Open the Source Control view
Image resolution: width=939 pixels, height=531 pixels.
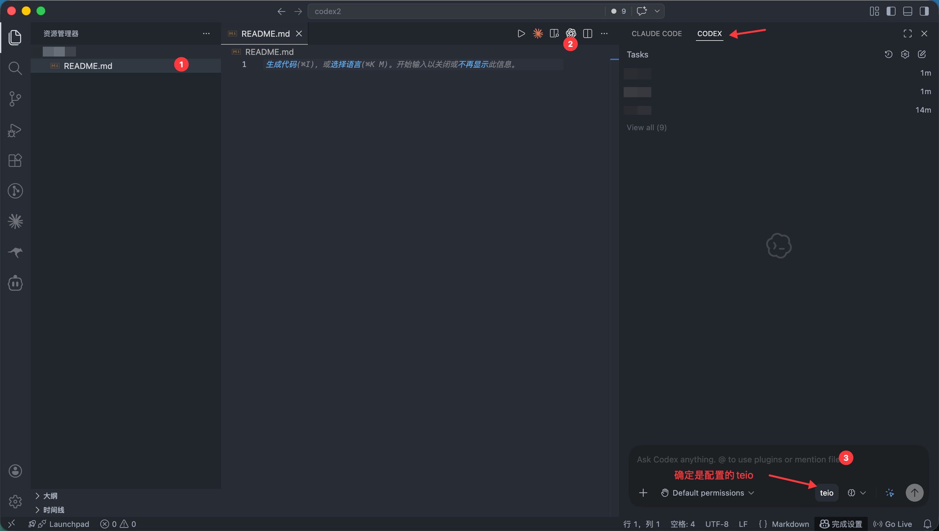(15, 99)
